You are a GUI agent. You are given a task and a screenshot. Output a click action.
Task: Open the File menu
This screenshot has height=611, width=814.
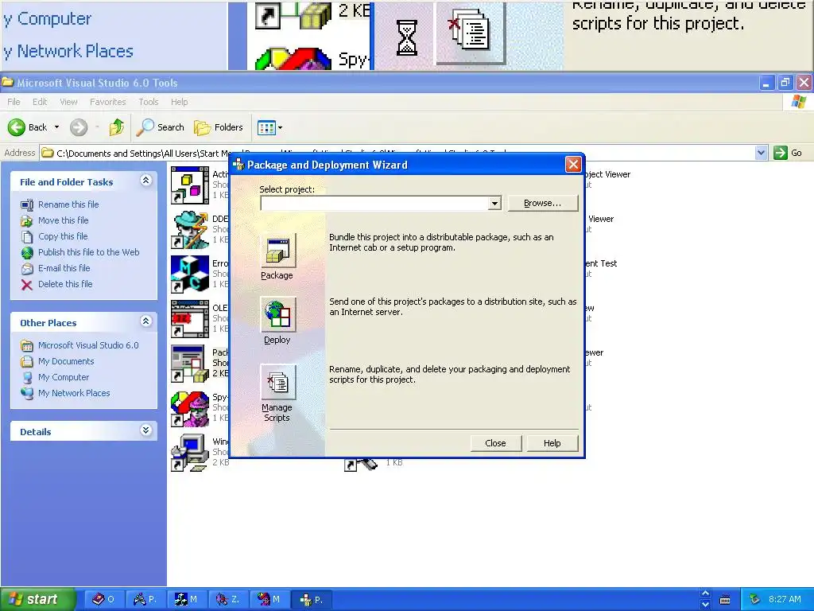[x=14, y=102]
